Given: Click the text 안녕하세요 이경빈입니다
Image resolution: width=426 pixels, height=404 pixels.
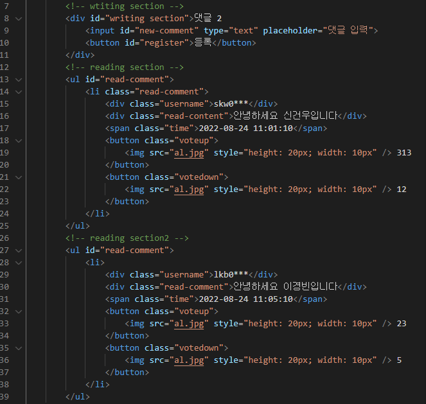Looking at the screenshot, I should point(285,286).
